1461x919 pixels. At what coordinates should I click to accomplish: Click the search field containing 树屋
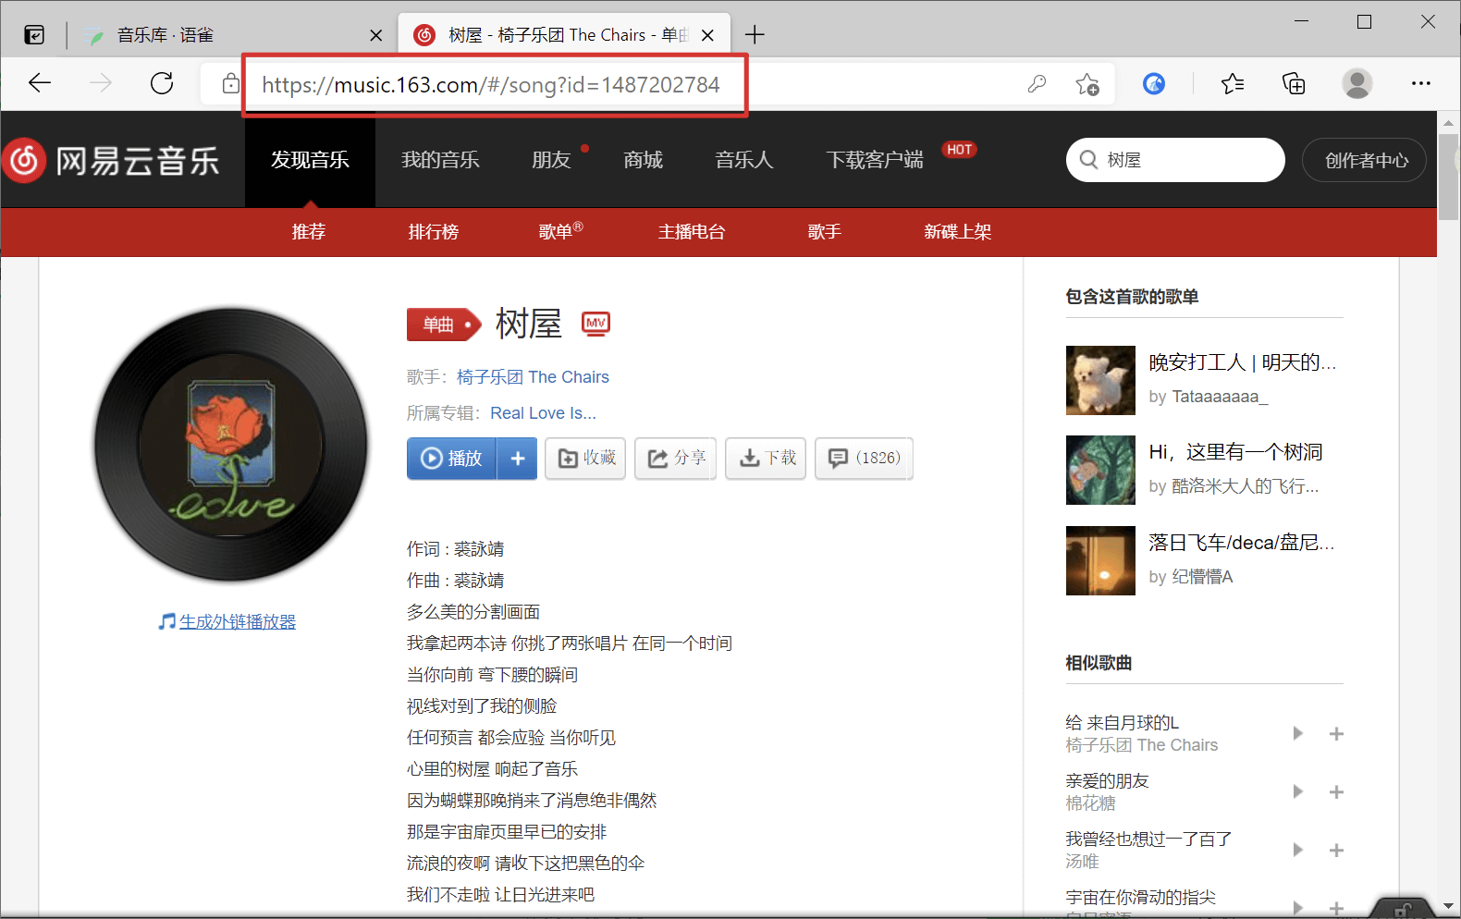click(1175, 160)
